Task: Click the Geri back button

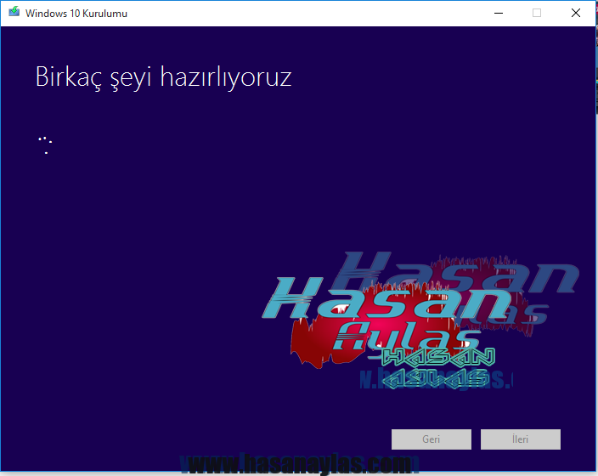Action: [x=432, y=439]
